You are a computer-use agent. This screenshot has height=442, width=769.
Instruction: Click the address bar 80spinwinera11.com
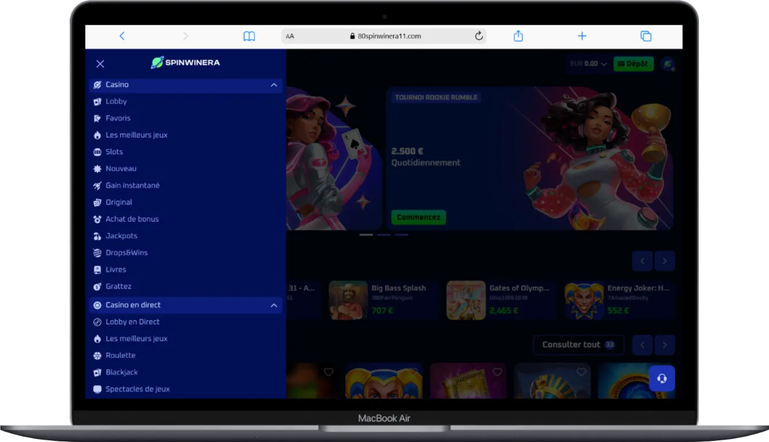pos(384,36)
